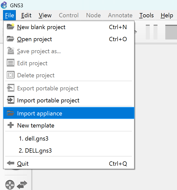Open the Edit menu
The image size is (177, 190).
26,15
